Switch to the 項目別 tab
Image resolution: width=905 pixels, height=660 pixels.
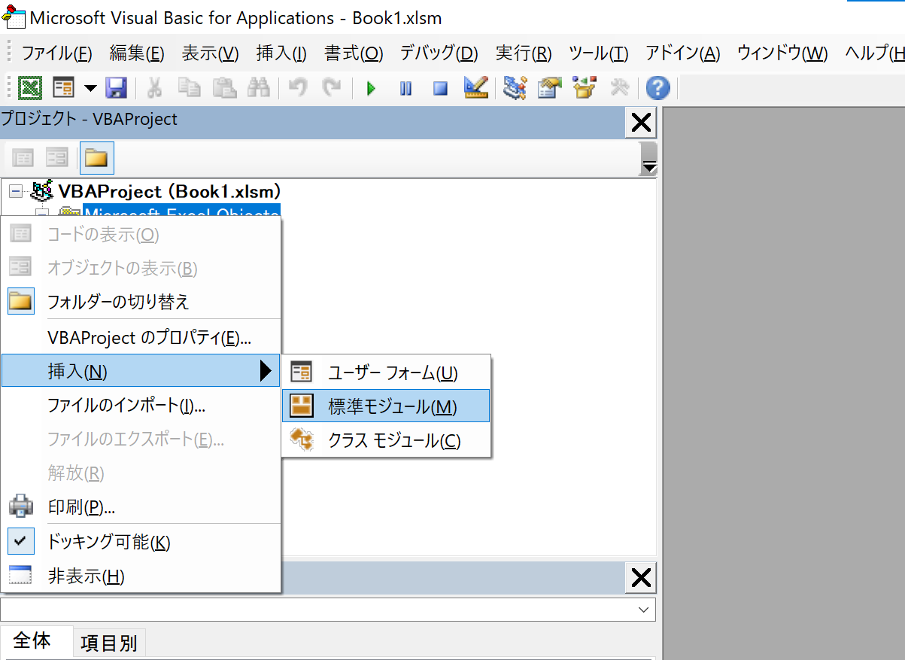click(x=108, y=641)
